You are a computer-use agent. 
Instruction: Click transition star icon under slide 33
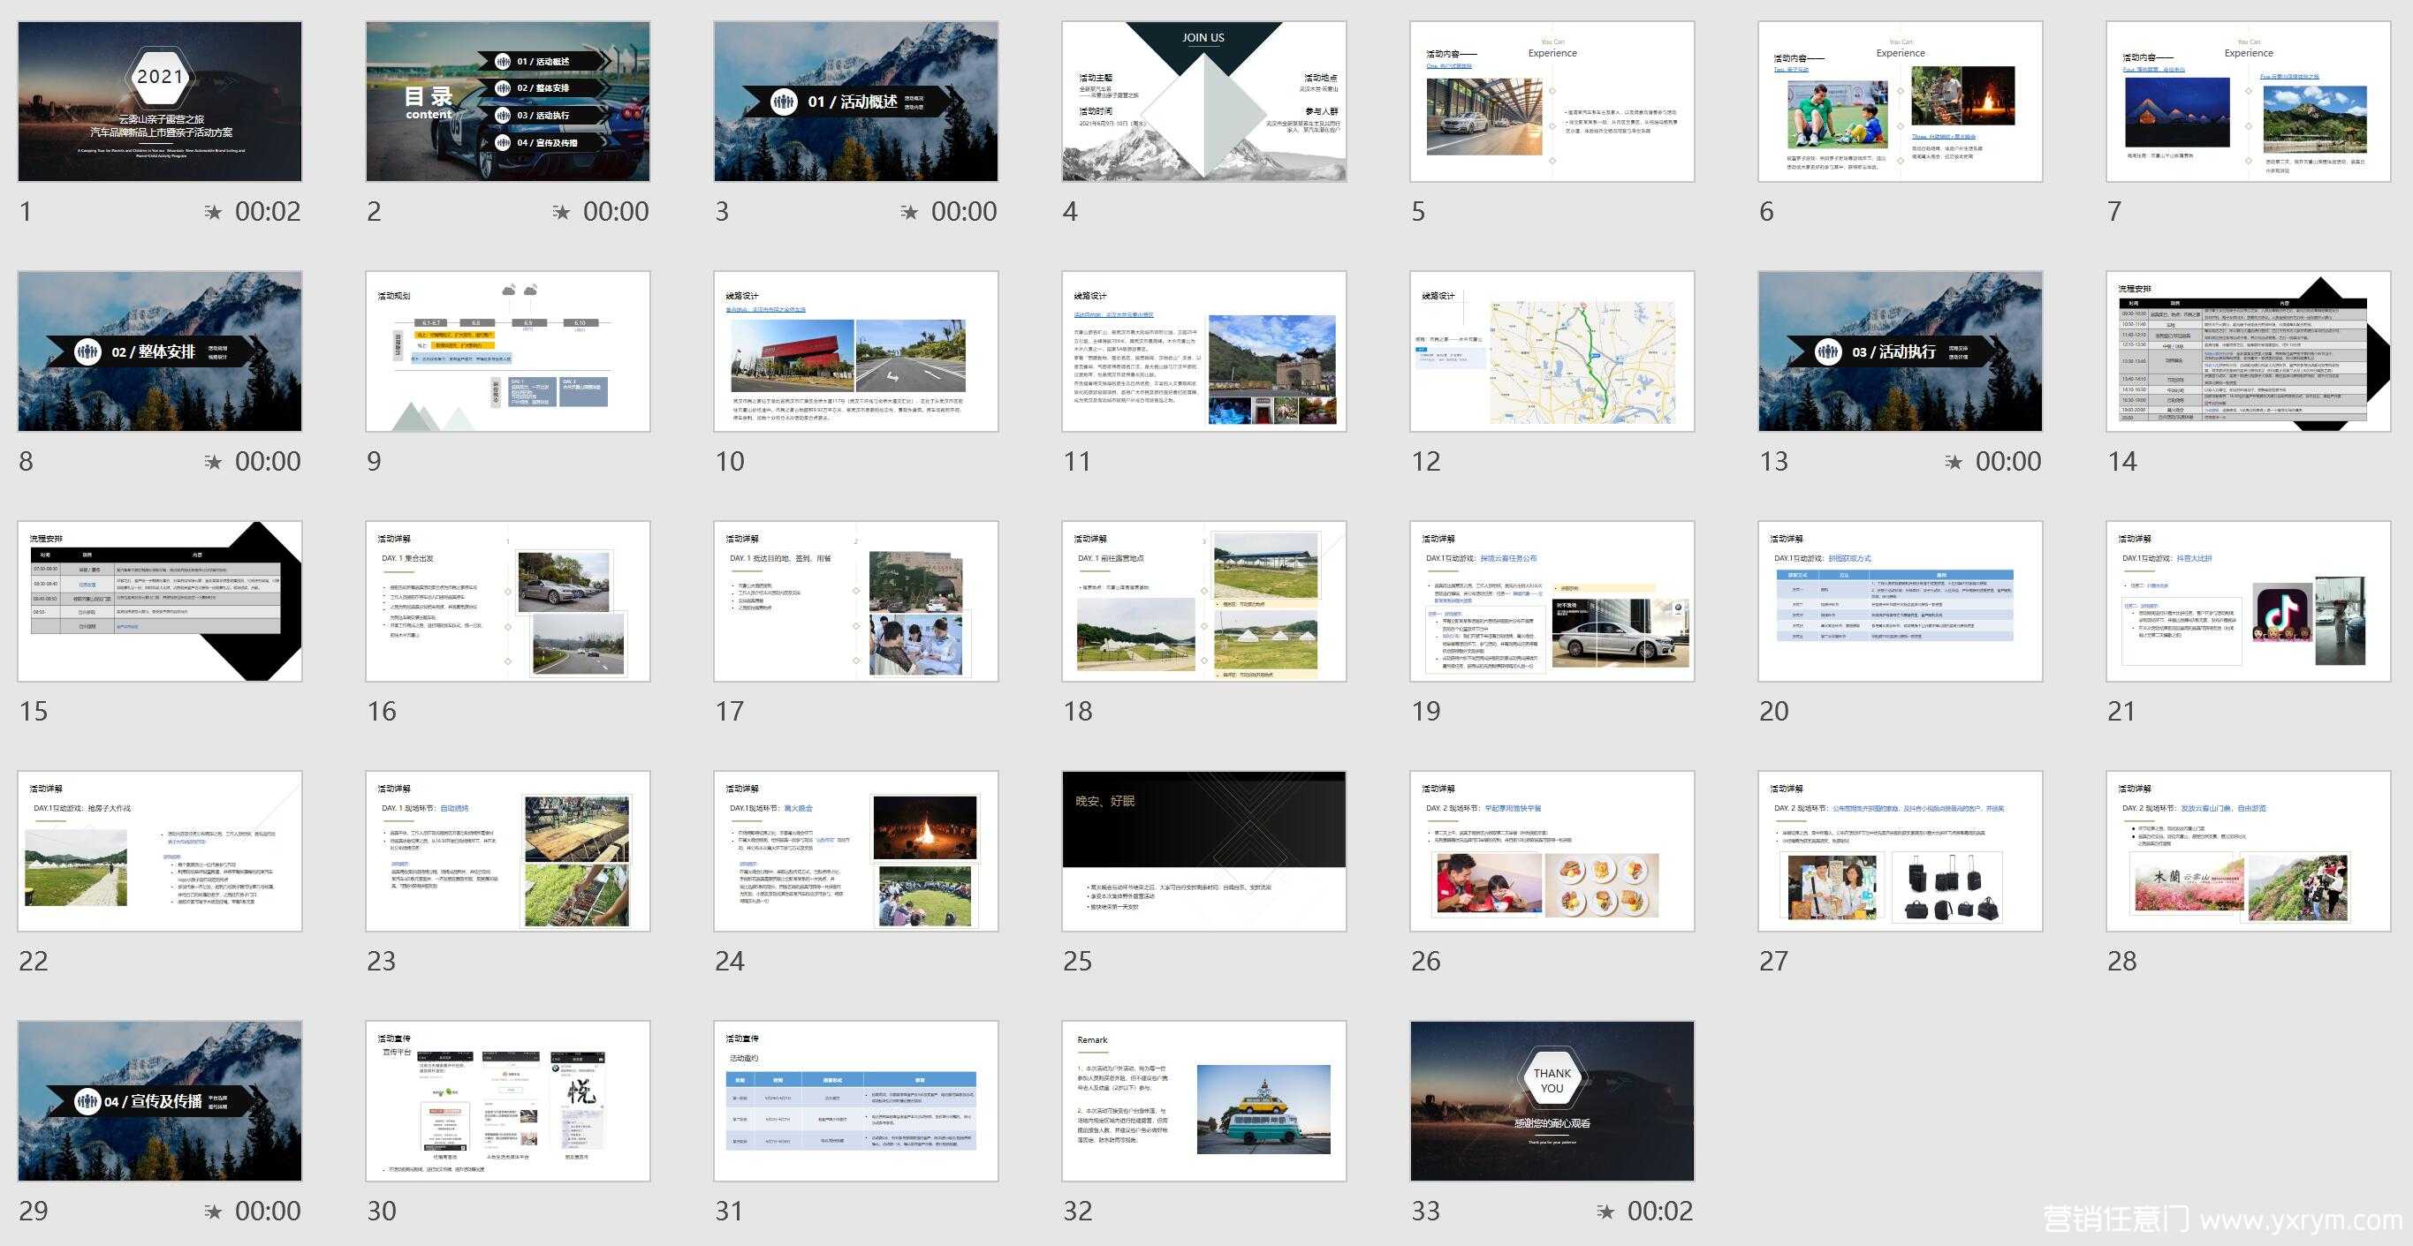click(x=1605, y=1212)
